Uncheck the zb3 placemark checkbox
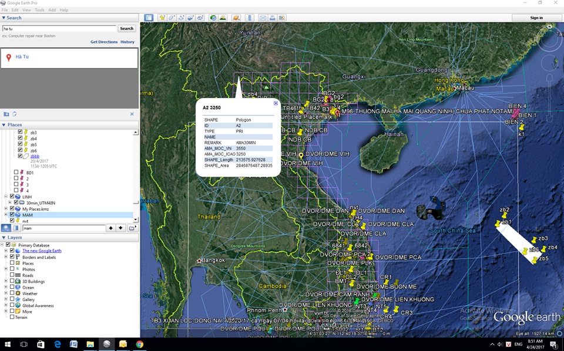Image resolution: width=564 pixels, height=351 pixels. point(20,132)
